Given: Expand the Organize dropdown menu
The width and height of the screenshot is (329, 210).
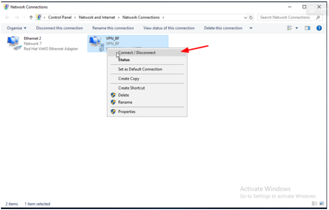Looking at the screenshot, I should click(17, 28).
